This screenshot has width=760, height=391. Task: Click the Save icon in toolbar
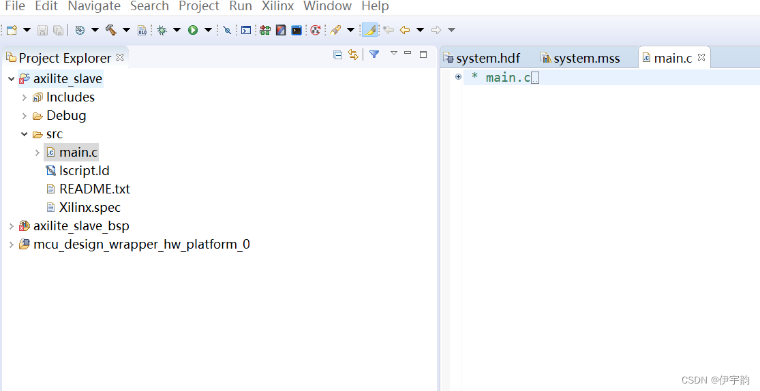[43, 30]
